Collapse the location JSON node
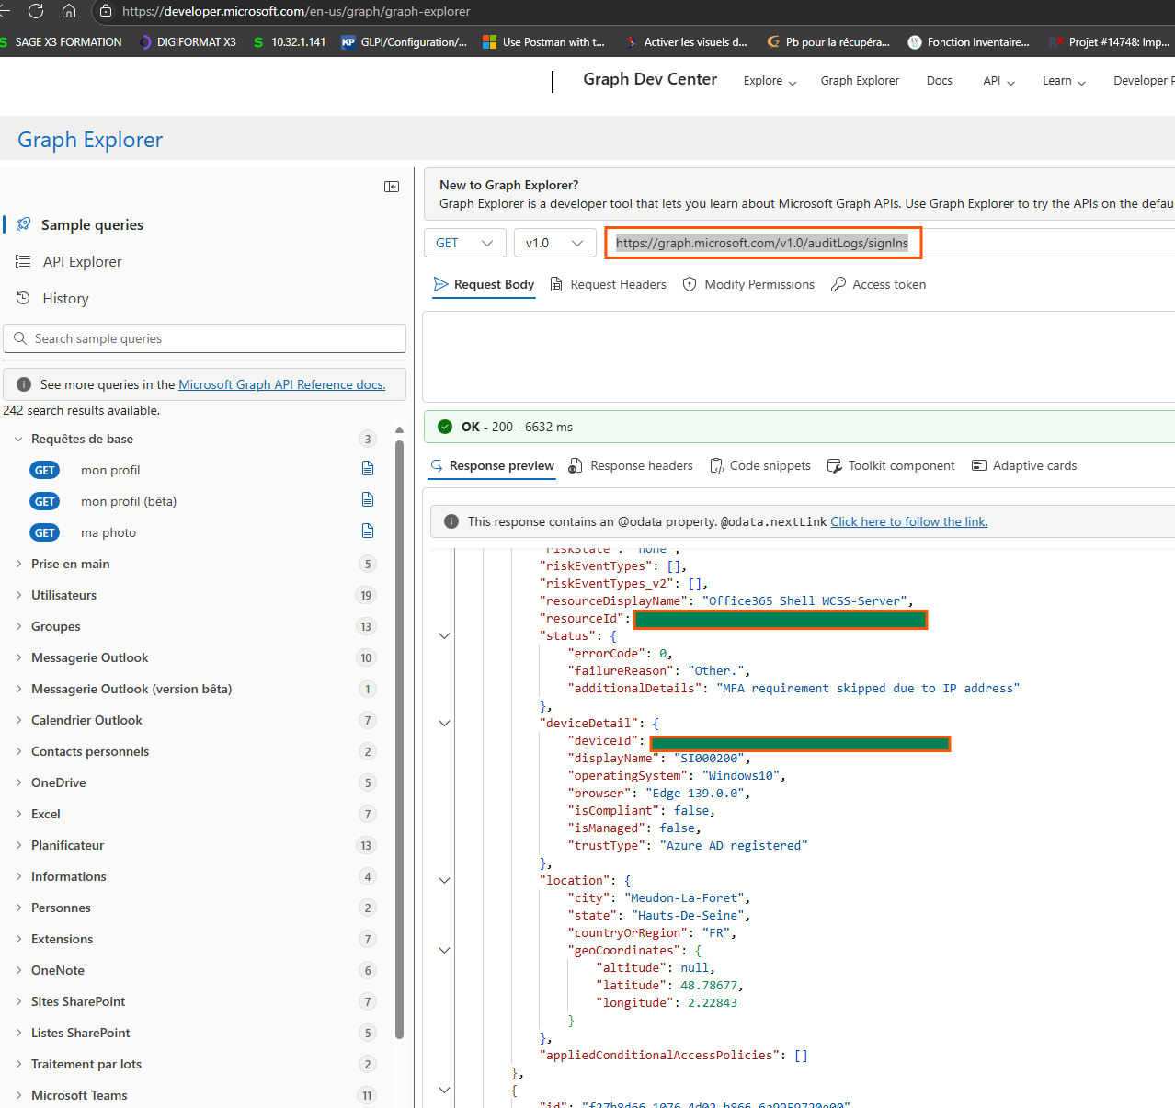 click(444, 881)
